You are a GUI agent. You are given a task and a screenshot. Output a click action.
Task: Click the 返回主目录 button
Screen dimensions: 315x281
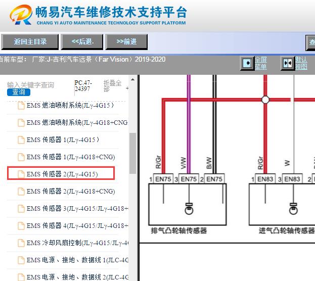(30, 42)
